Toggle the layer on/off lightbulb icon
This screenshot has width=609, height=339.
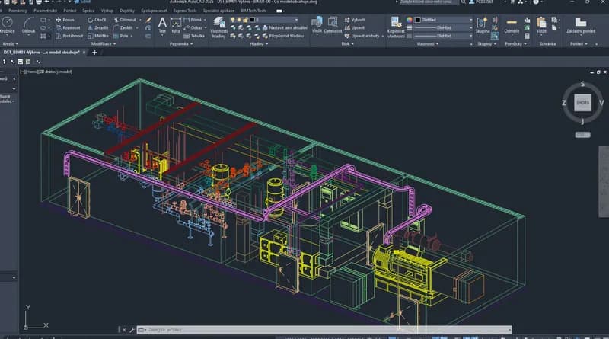[233, 20]
